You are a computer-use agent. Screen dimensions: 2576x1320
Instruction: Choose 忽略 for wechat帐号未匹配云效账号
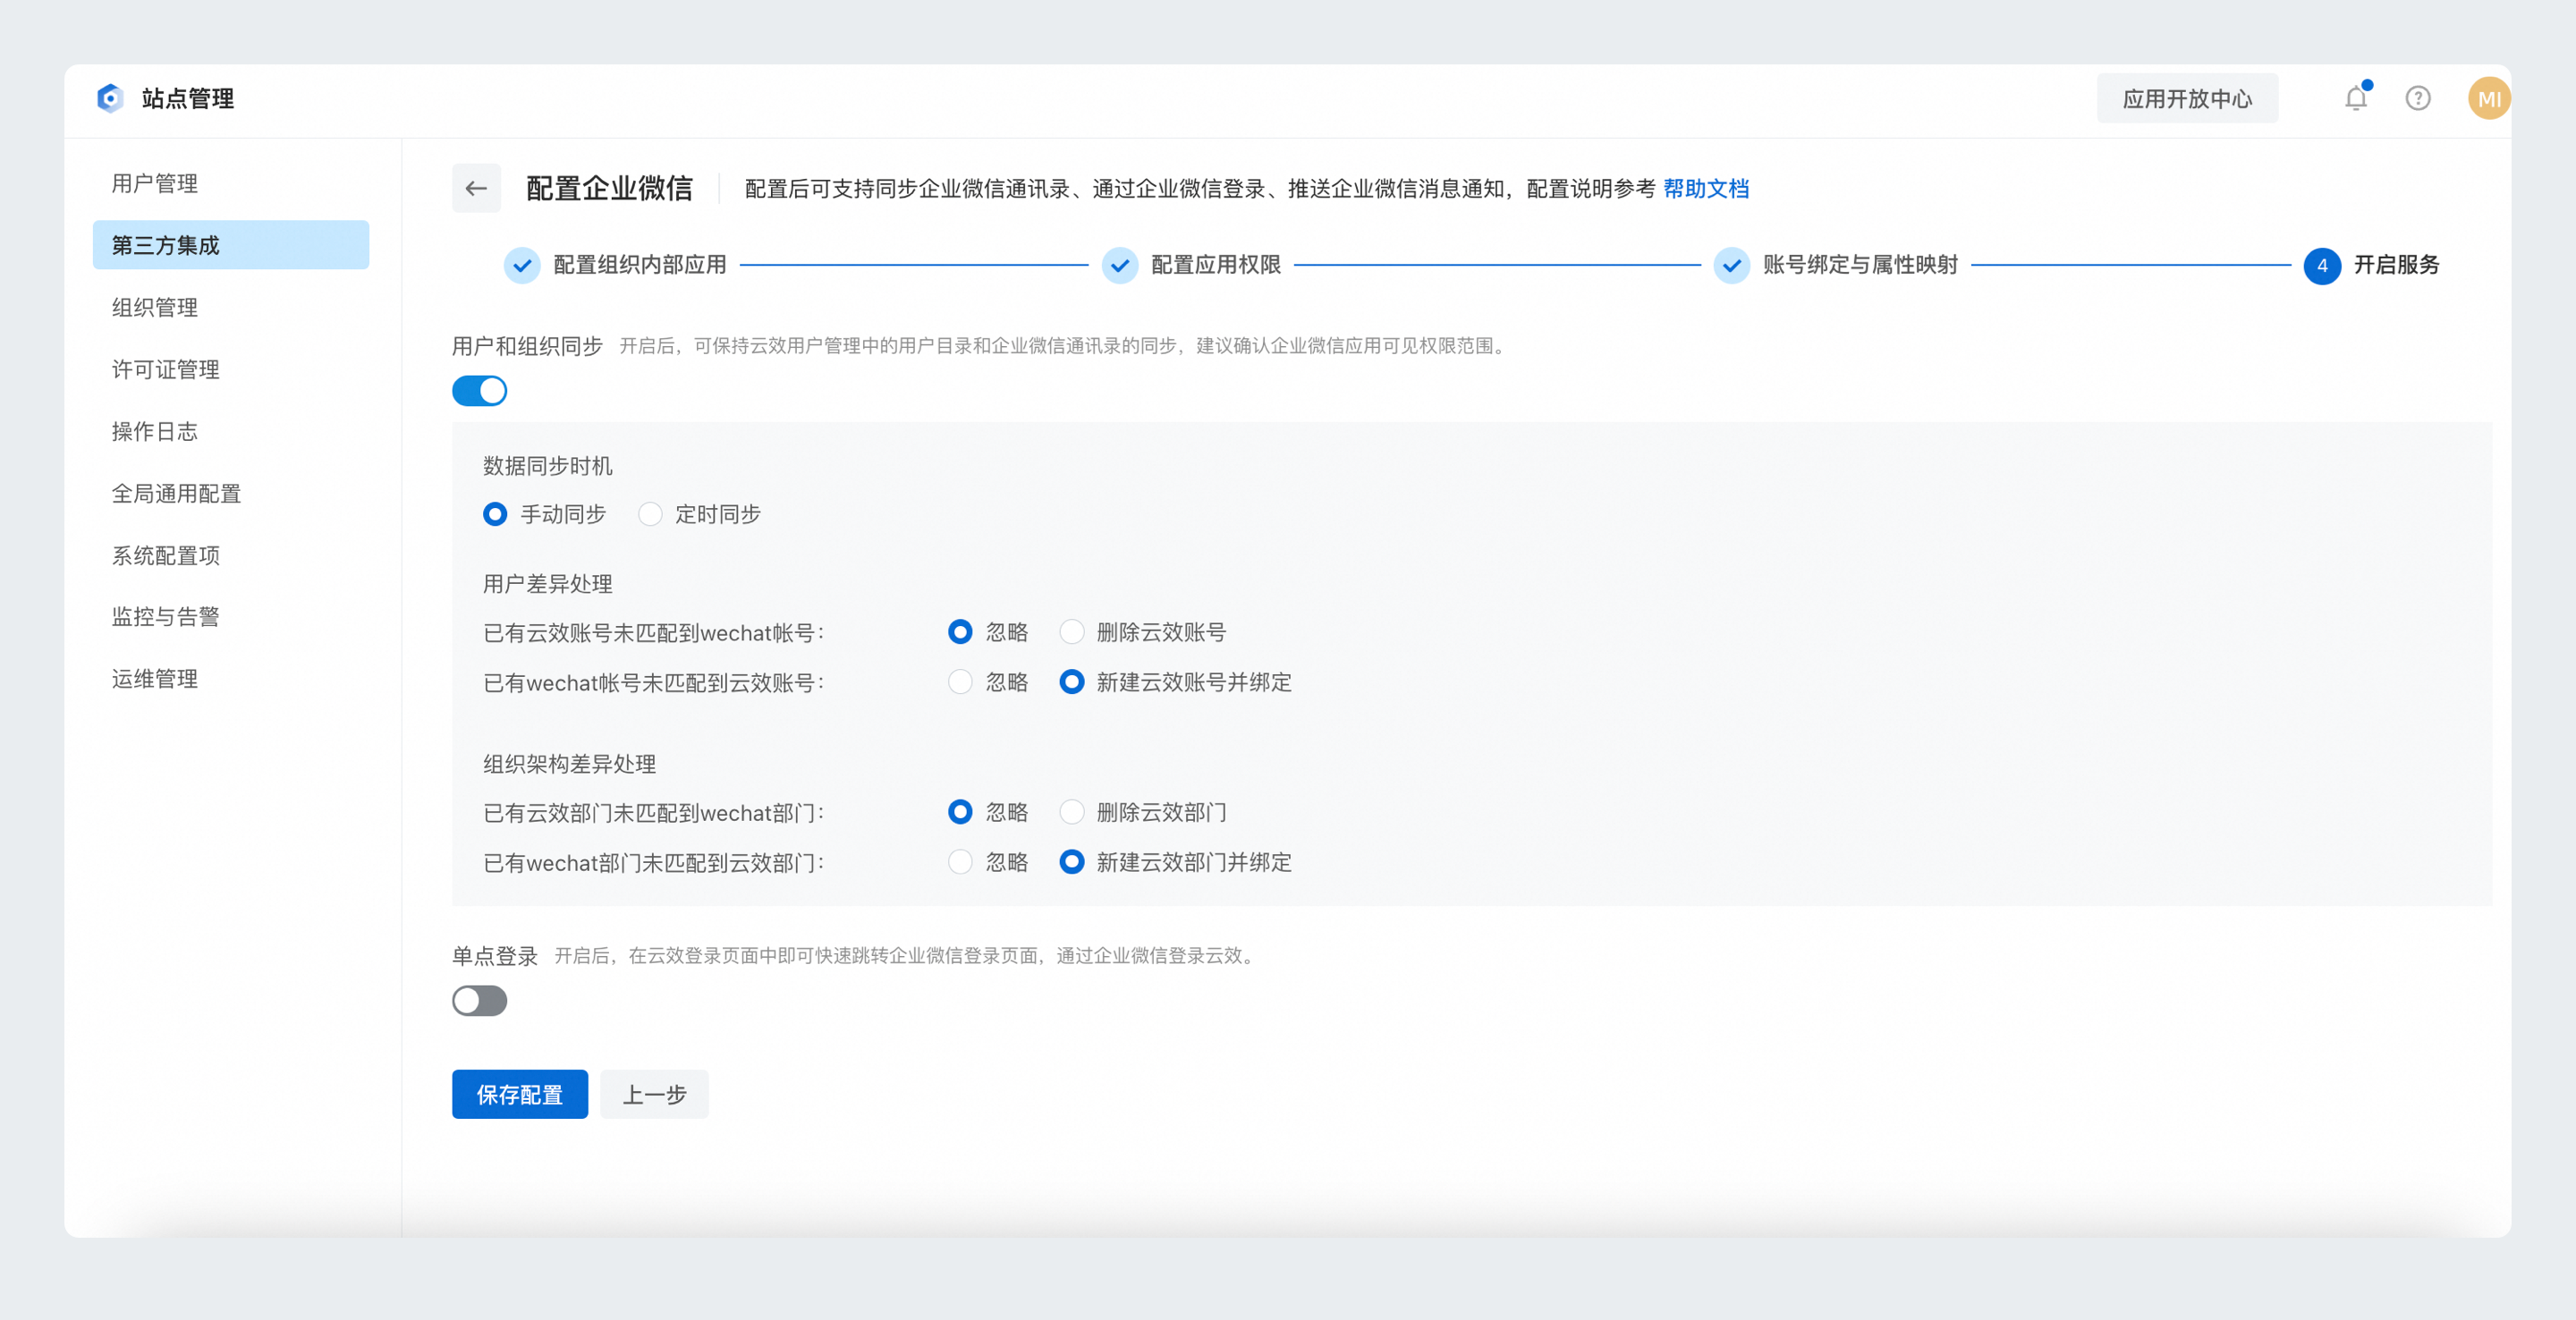pyautogui.click(x=960, y=682)
